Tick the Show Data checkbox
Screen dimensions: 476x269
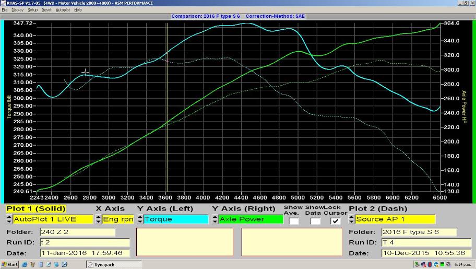tap(315, 221)
